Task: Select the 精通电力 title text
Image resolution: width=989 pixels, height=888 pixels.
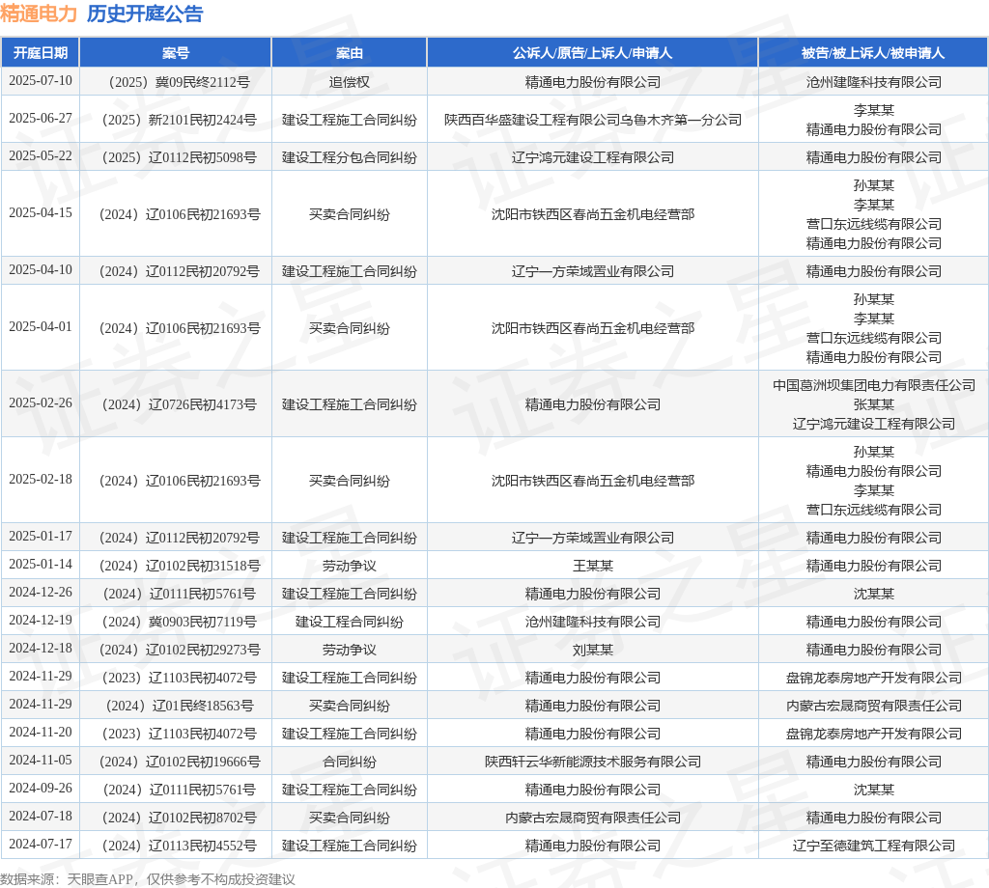Action: 39,14
